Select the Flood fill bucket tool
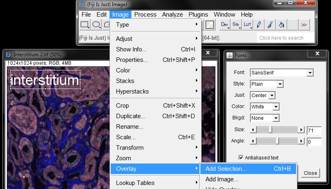Viewport: 331px width, 189px height. 282,25
